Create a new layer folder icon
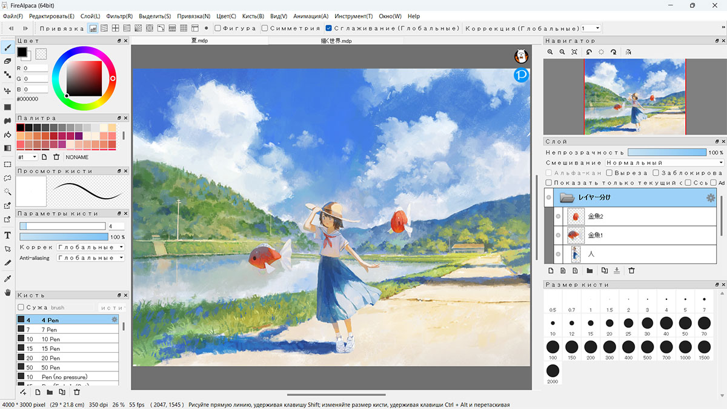 (590, 271)
